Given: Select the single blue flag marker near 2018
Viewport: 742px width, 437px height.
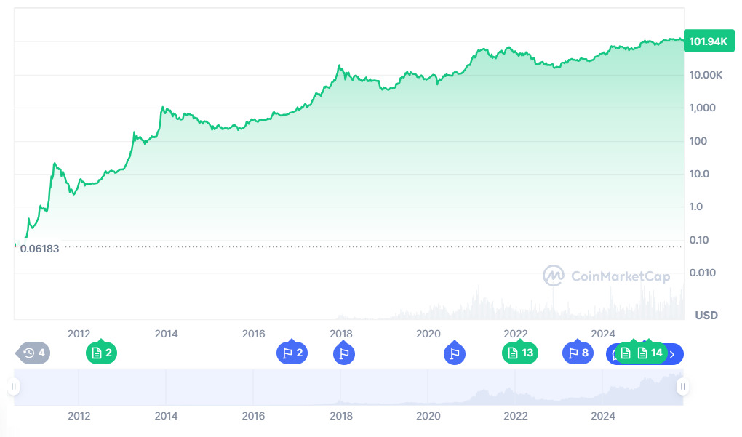Looking at the screenshot, I should click(x=343, y=353).
